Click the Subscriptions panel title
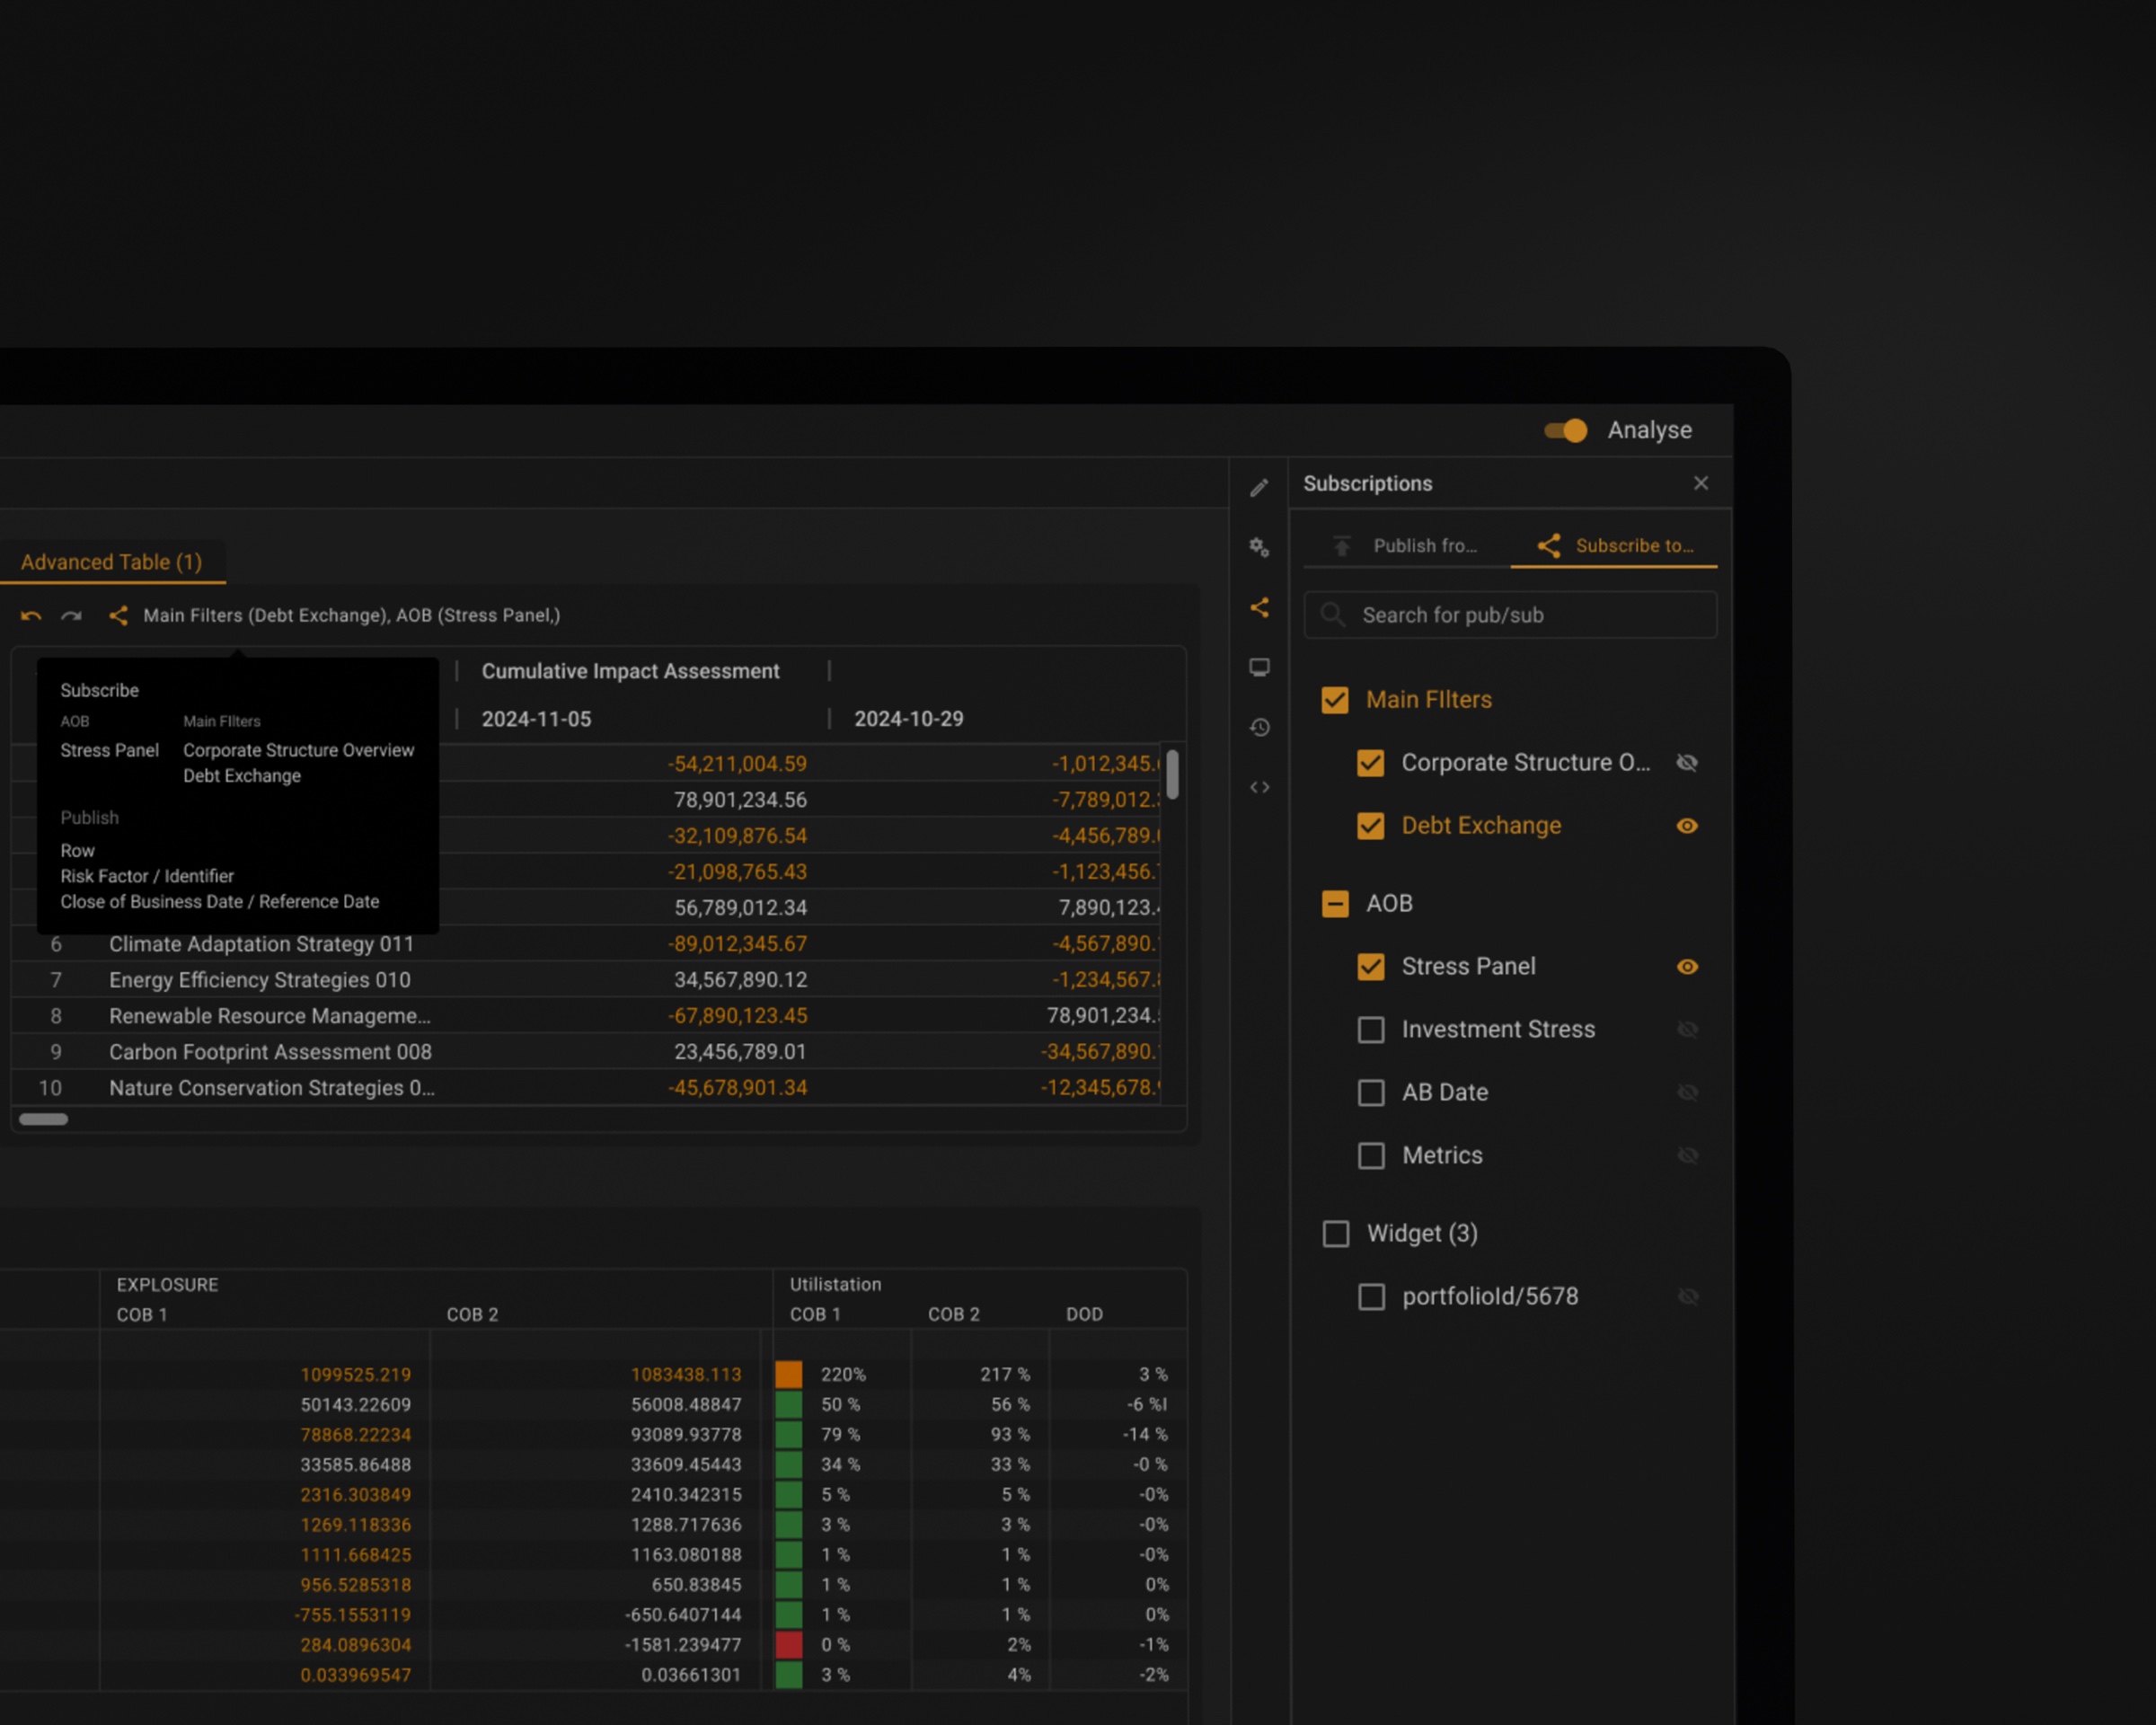This screenshot has height=1725, width=2156. click(x=1367, y=483)
